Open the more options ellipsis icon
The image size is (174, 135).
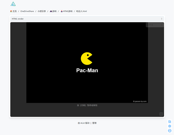click(x=170, y=131)
